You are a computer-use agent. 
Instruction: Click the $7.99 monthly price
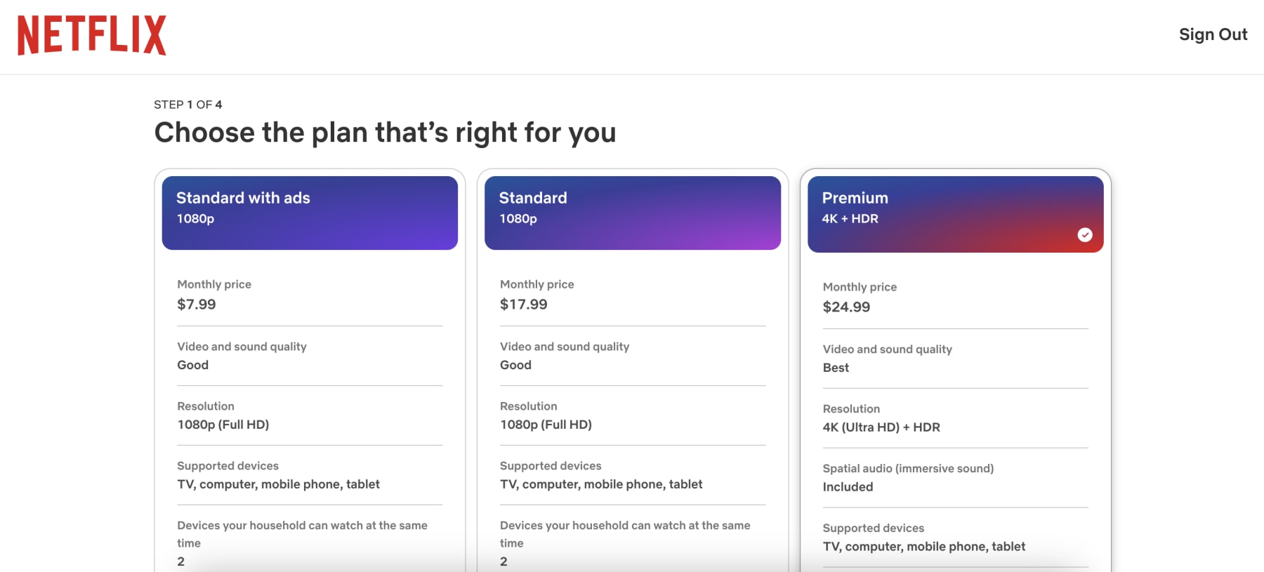tap(197, 305)
